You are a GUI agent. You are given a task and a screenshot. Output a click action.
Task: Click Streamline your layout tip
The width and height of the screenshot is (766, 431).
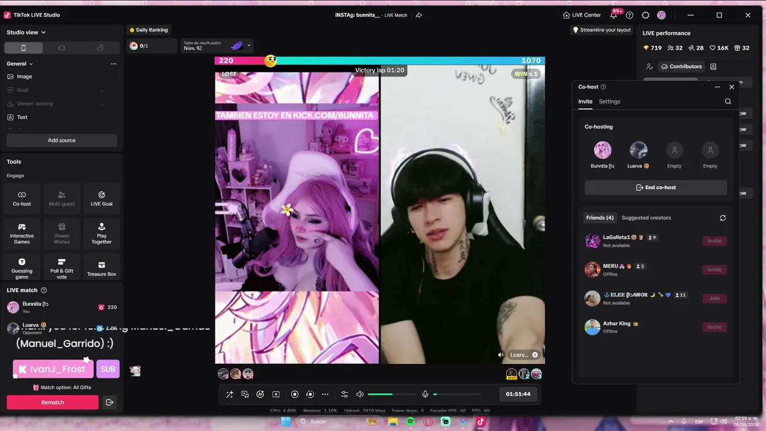pyautogui.click(x=601, y=30)
